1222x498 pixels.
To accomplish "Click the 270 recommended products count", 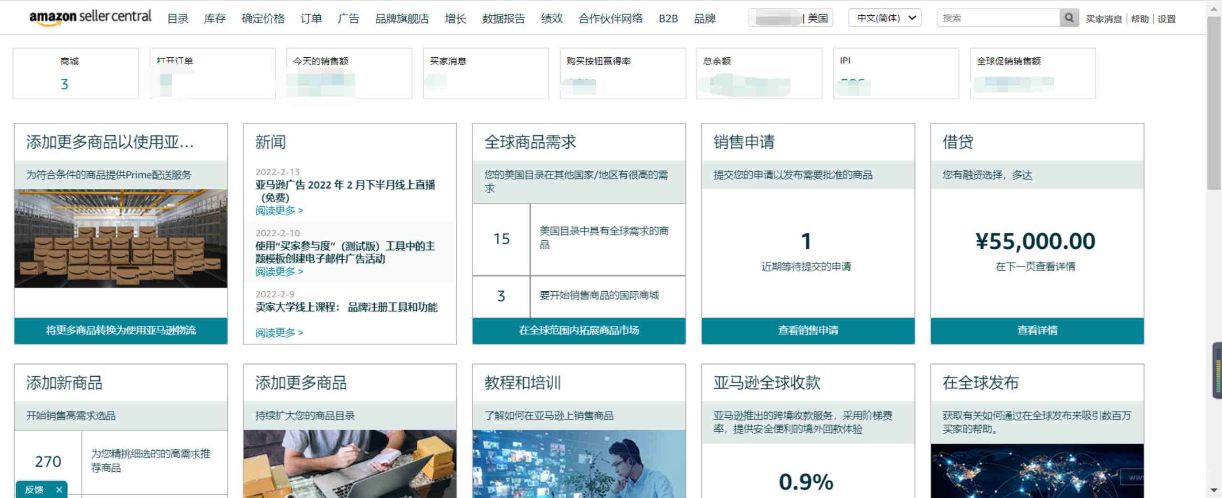I will click(48, 461).
